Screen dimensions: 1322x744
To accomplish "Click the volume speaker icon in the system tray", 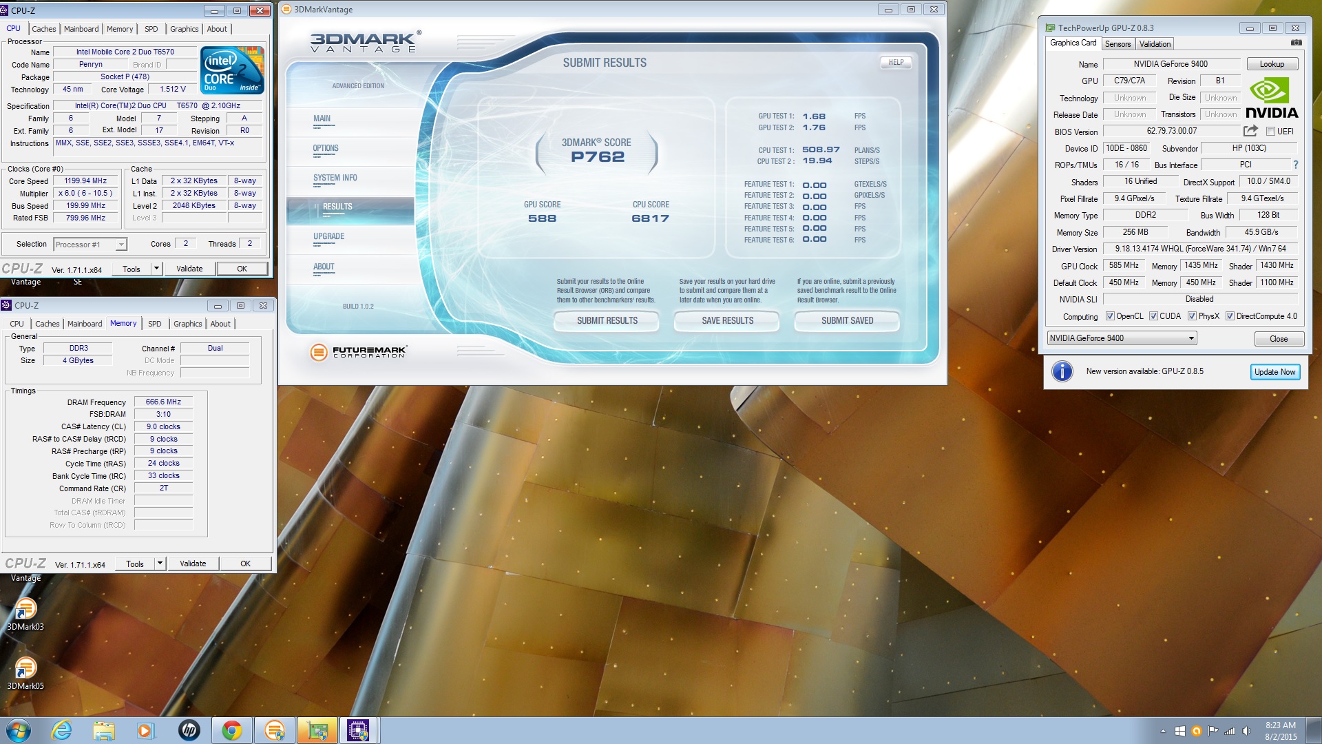I will (1246, 731).
